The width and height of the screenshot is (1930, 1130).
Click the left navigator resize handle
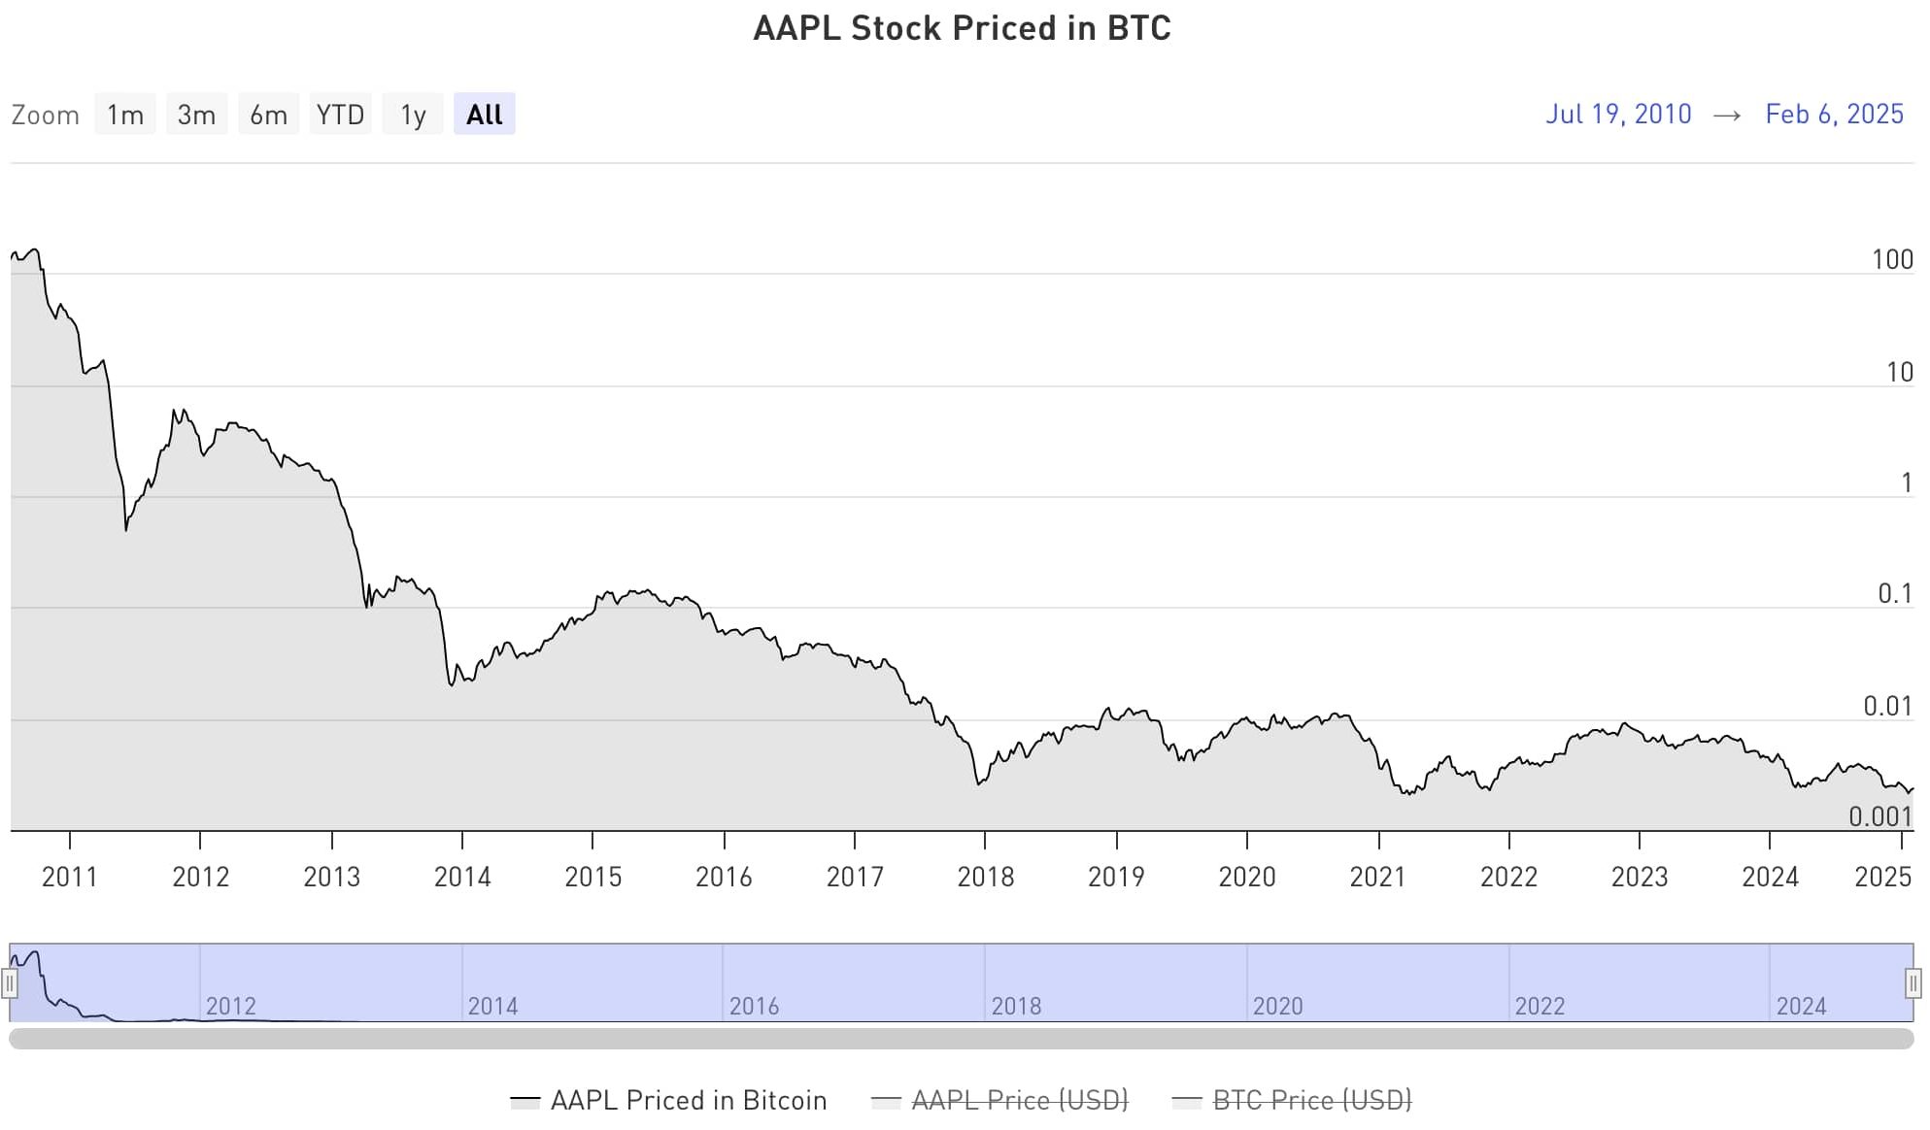(11, 984)
